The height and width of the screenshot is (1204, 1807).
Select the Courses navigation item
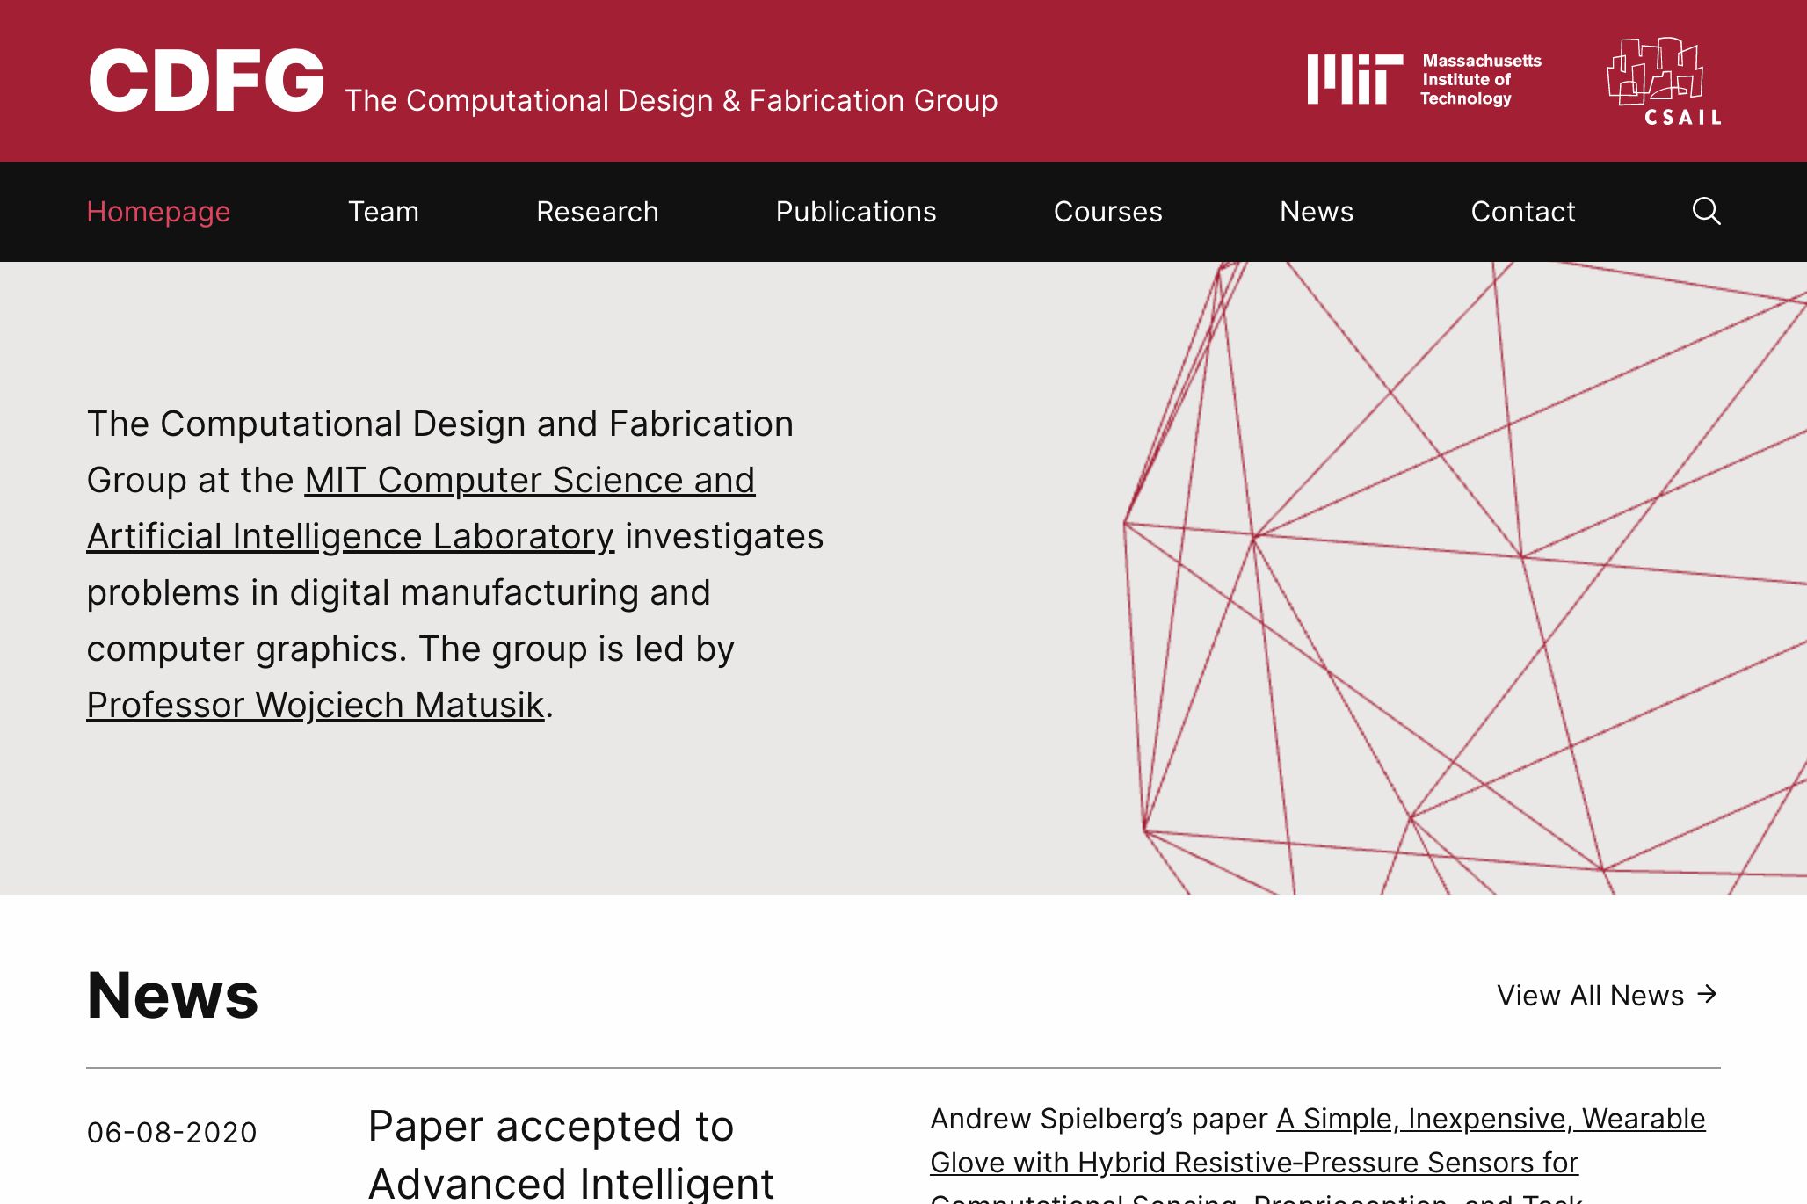(1107, 213)
